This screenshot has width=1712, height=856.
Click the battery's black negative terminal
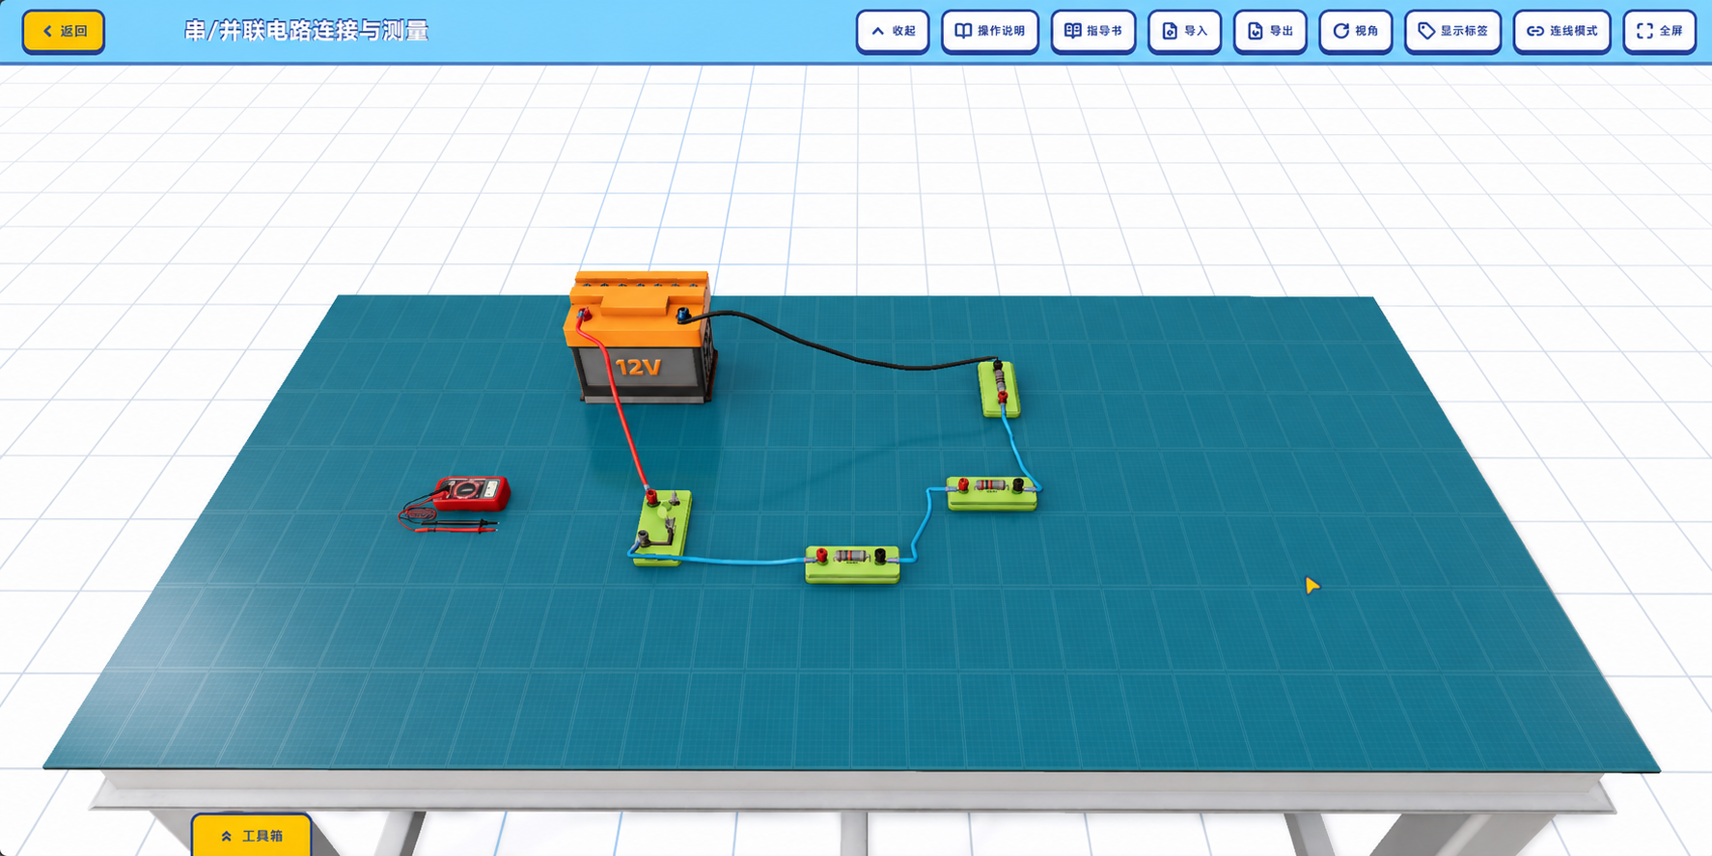pyautogui.click(x=683, y=315)
